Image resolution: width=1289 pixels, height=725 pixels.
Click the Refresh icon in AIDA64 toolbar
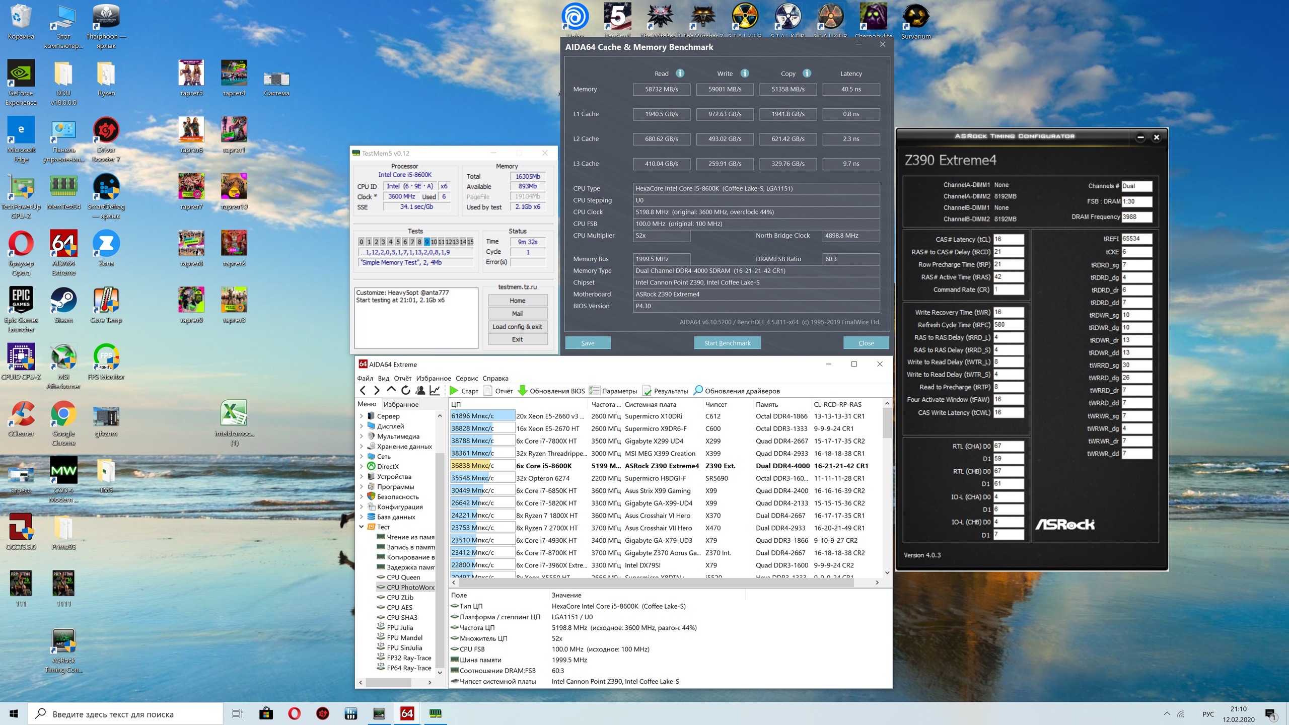[406, 390]
